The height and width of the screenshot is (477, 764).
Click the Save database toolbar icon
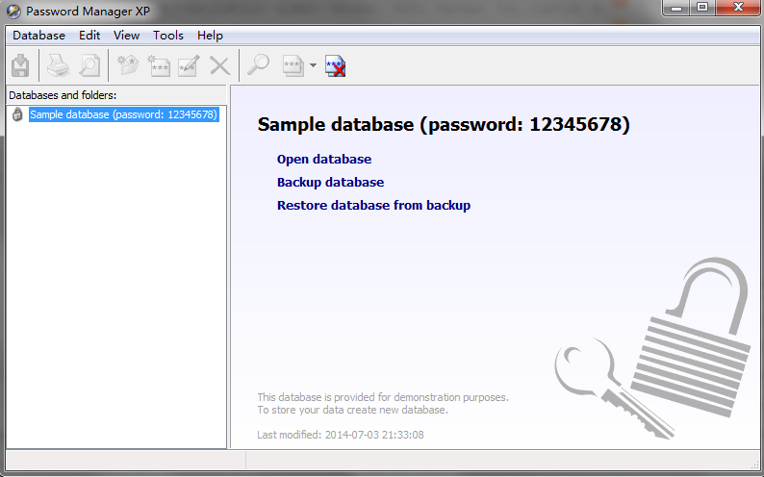click(20, 65)
